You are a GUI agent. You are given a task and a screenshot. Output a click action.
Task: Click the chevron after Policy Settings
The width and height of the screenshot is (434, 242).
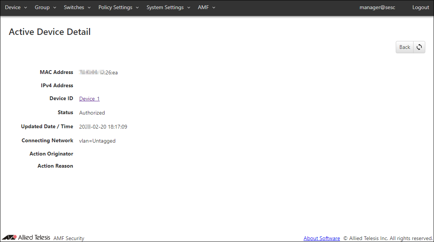[137, 8]
